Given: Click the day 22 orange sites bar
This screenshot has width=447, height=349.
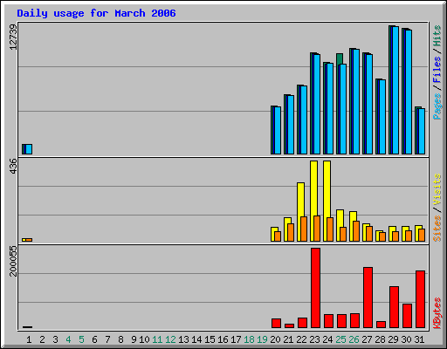Looking at the screenshot, I should coord(304,229).
